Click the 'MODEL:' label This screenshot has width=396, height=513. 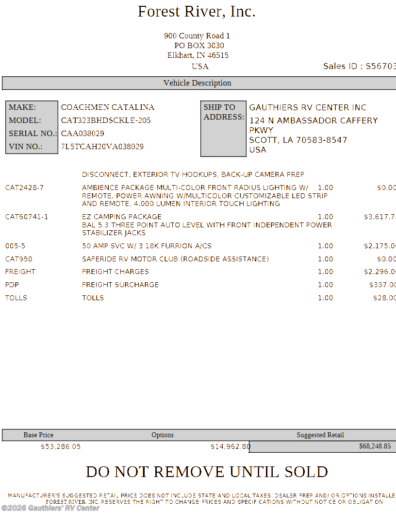(x=25, y=120)
